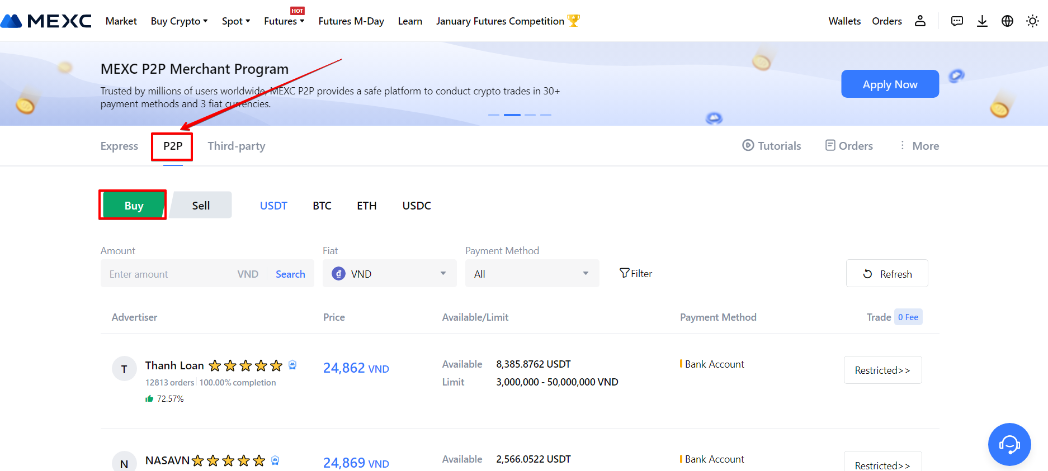Click the refresh arrow icon
This screenshot has width=1048, height=471.
pos(867,274)
